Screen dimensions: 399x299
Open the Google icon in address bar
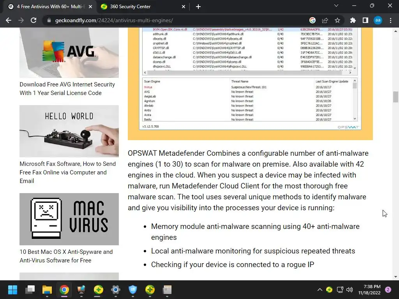[312, 20]
